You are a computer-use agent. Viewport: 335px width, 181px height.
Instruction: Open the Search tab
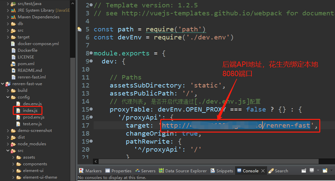(278, 171)
